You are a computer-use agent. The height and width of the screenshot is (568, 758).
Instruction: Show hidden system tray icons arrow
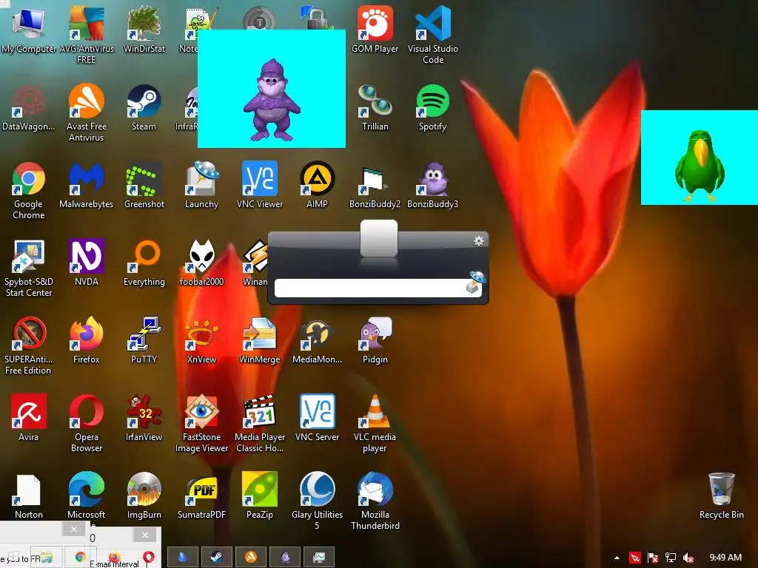click(617, 558)
